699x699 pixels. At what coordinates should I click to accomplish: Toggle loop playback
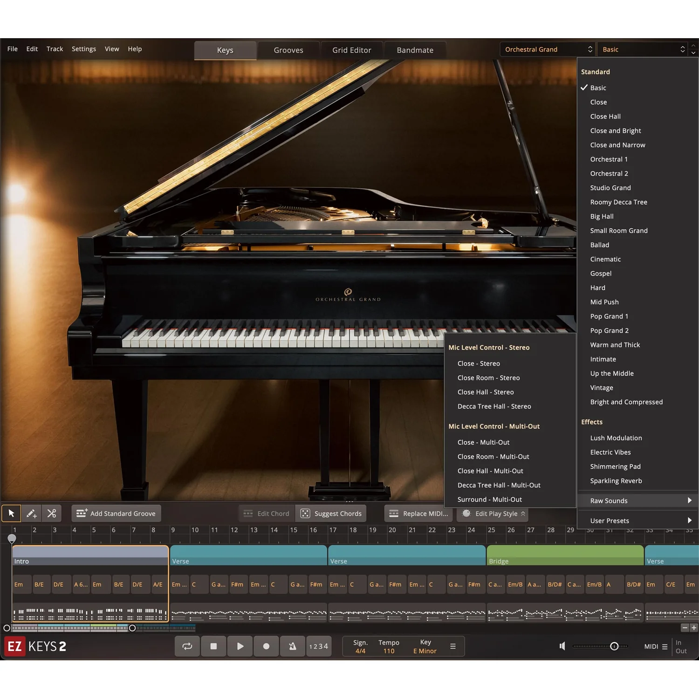(187, 646)
